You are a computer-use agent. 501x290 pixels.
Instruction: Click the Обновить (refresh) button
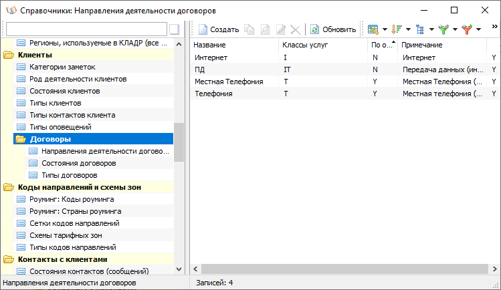333,29
